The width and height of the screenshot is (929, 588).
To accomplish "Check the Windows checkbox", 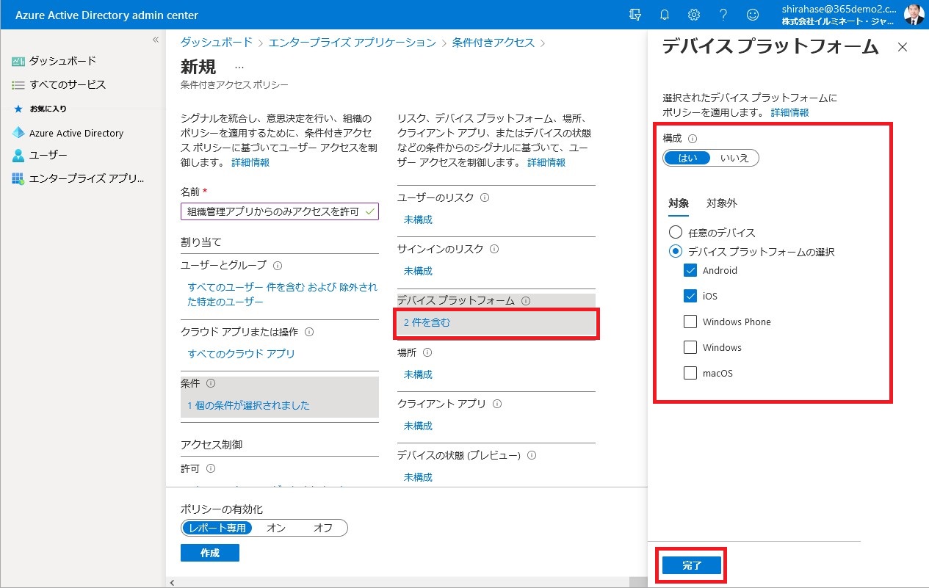I will tap(690, 347).
